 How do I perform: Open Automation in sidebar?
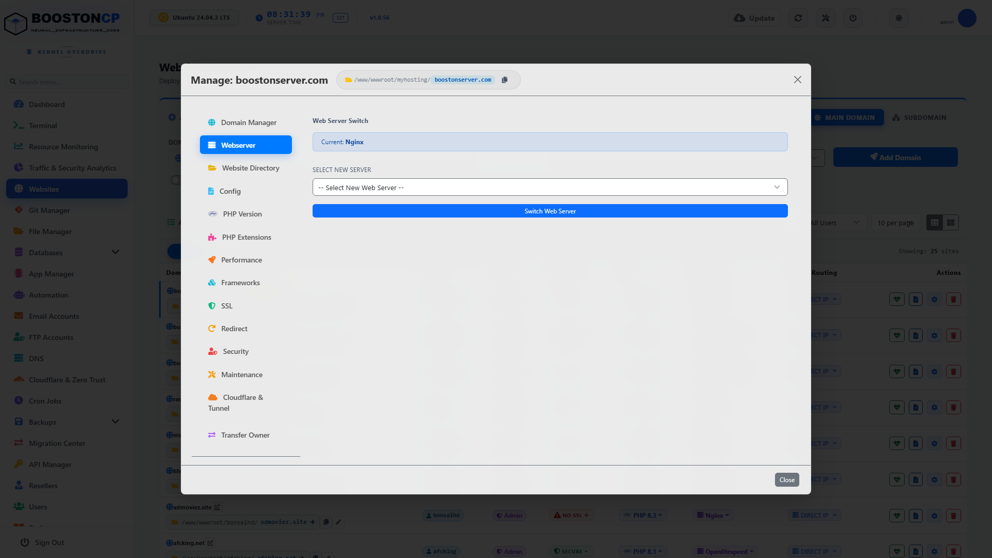67,295
